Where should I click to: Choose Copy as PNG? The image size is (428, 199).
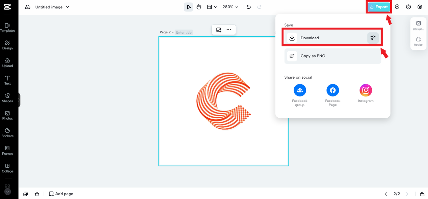(x=332, y=56)
